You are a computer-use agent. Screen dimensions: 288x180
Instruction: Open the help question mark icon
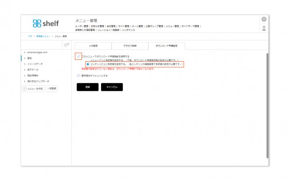[x=264, y=20]
